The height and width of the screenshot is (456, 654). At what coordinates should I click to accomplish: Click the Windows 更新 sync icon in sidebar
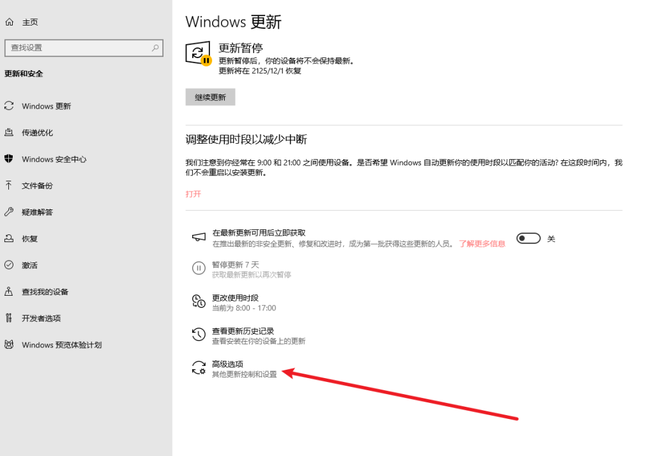point(9,106)
